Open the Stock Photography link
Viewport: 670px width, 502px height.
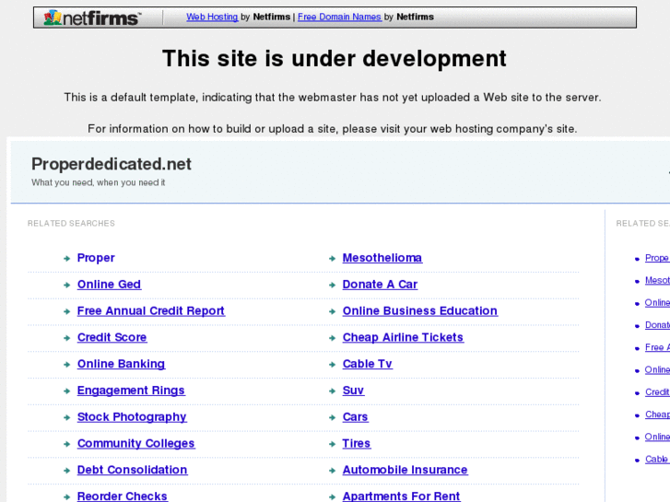(132, 417)
